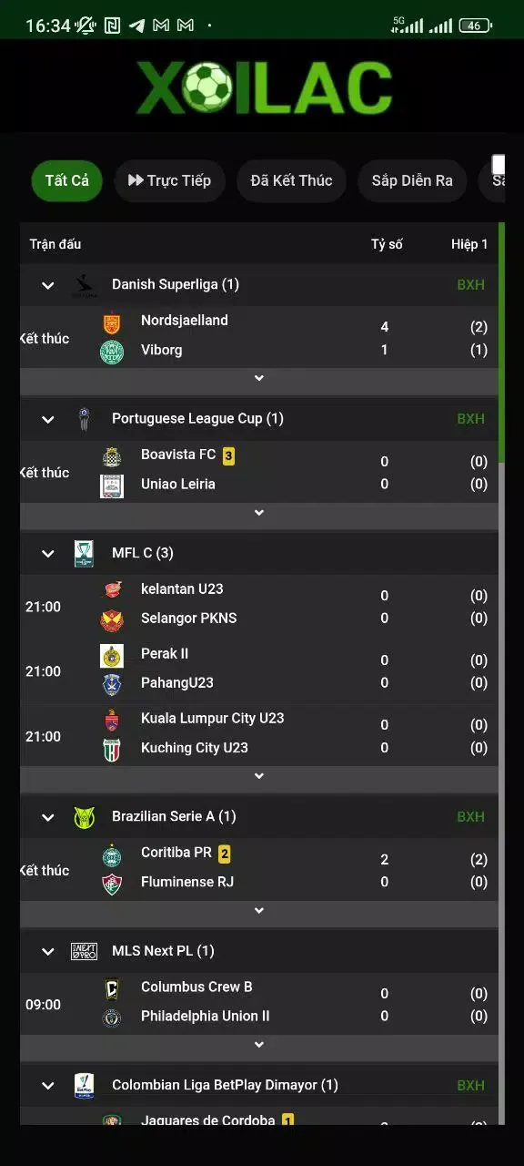Open the Nordsjaelland team crest
The image size is (524, 1166).
111,322
